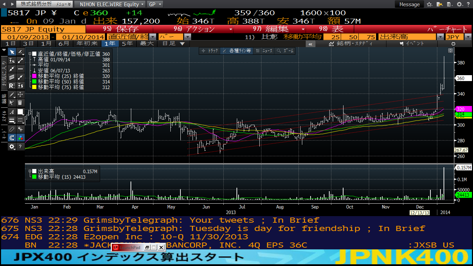
Task: Open the JPY currency dropdown
Action: (x=468, y=37)
